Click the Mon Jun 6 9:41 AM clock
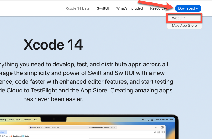212x139 pixels. (164, 120)
